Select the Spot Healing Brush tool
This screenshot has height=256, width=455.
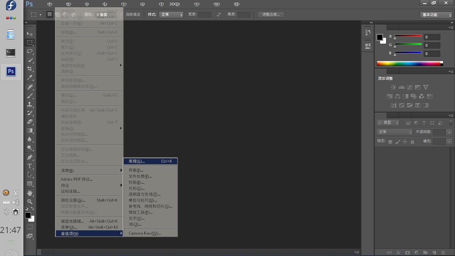(30, 87)
